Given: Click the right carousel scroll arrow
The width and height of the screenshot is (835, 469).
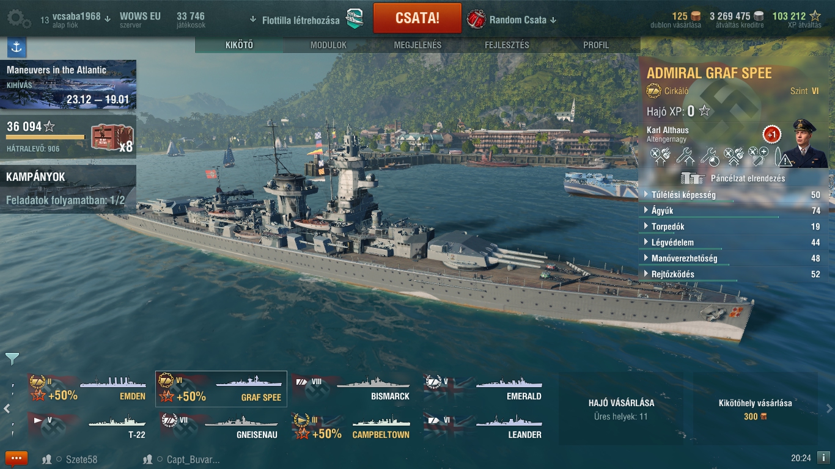Looking at the screenshot, I should 829,409.
